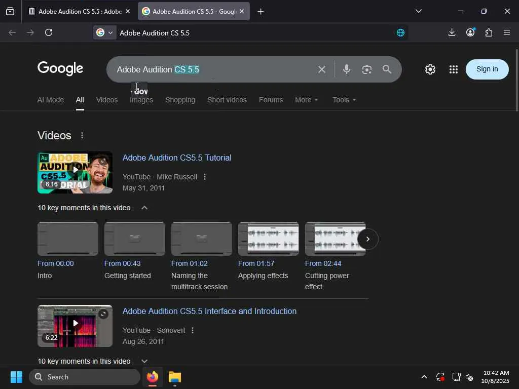Switch to Videos results tab
Image resolution: width=519 pixels, height=389 pixels.
(x=107, y=100)
